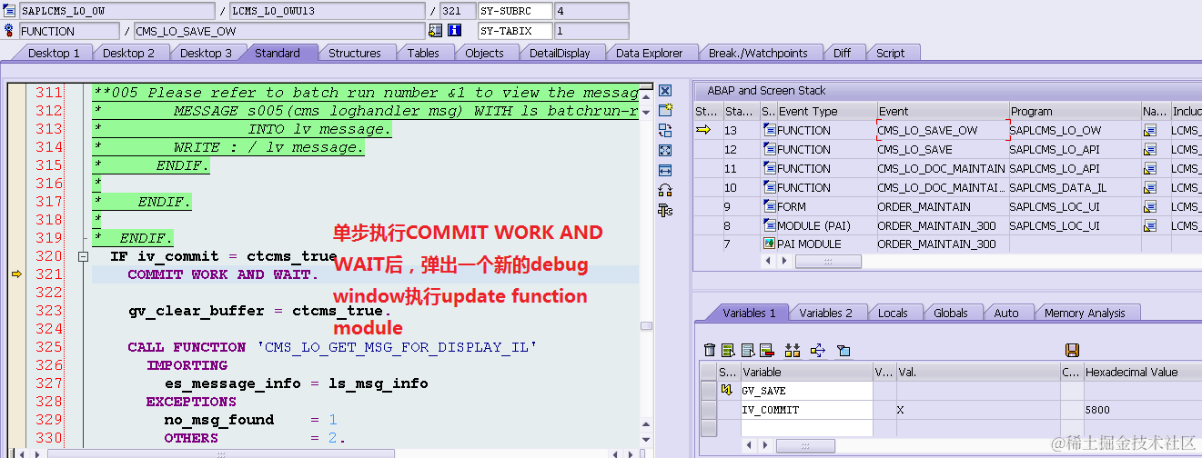Open the Data Explorer tab
The width and height of the screenshot is (1202, 458).
click(x=649, y=53)
